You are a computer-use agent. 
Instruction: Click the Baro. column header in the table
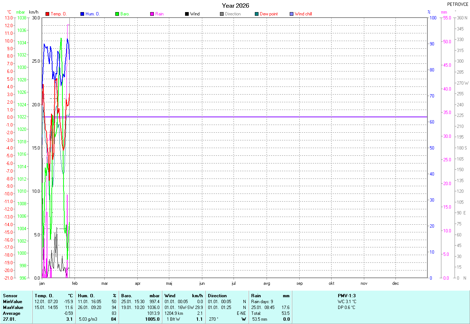click(127, 296)
